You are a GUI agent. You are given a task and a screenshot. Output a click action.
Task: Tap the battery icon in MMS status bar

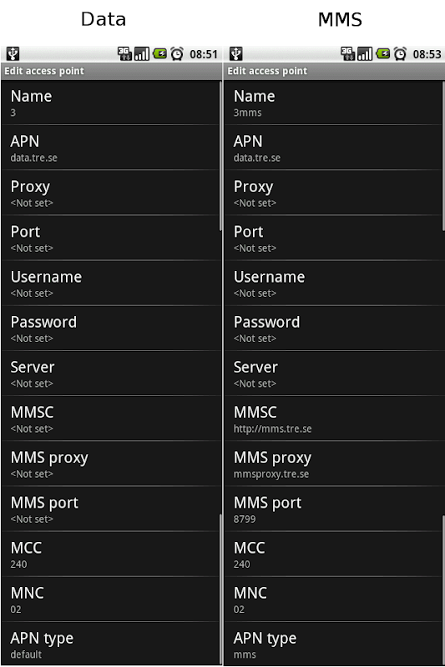[383, 53]
